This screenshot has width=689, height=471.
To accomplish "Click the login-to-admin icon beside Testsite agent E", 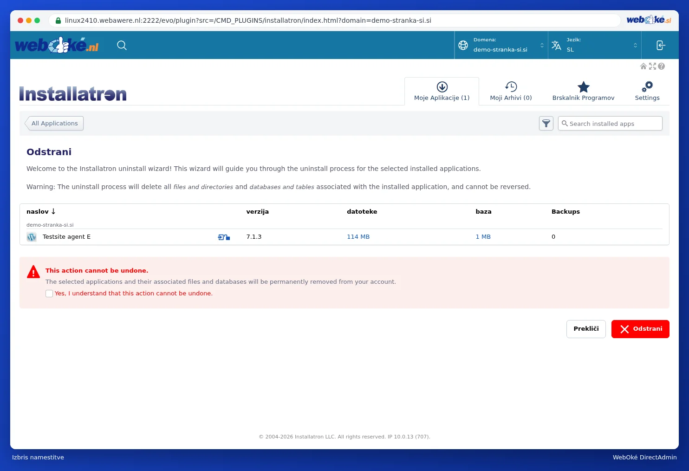I will pyautogui.click(x=224, y=237).
